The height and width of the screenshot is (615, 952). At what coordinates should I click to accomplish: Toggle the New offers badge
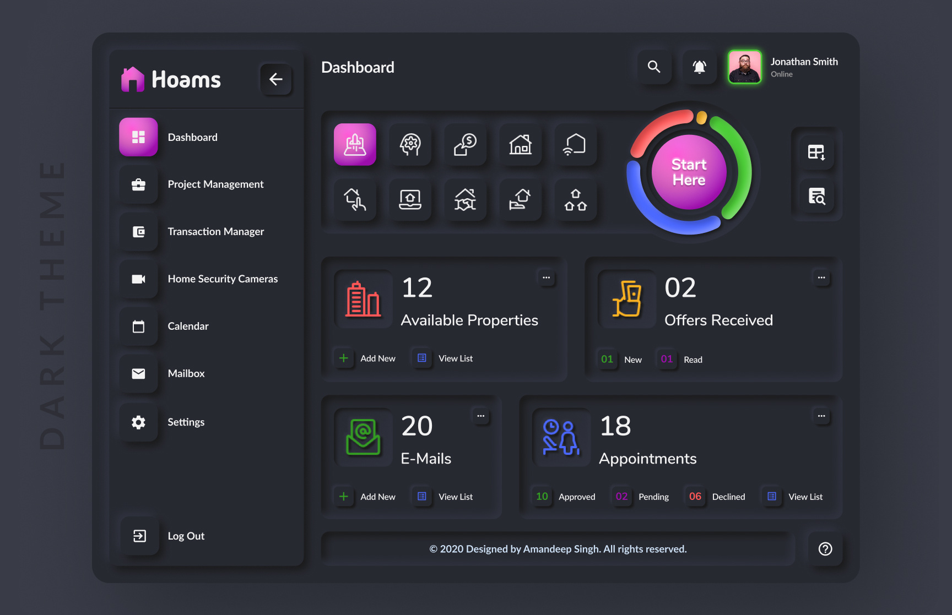[x=607, y=359]
